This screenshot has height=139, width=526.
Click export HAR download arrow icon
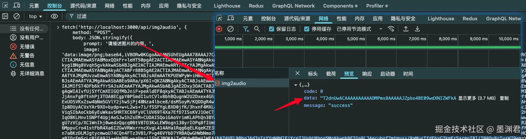click(417, 29)
